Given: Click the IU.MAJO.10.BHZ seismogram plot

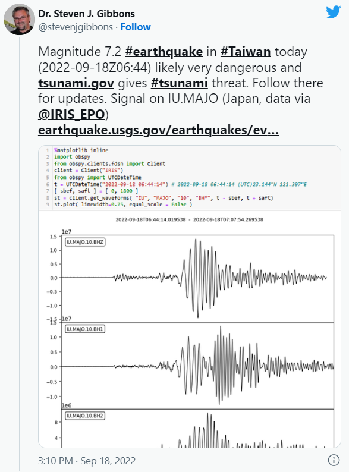Looking at the screenshot, I should point(197,278).
